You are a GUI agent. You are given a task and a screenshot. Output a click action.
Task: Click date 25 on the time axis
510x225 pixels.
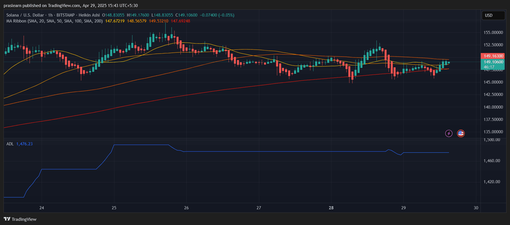click(114, 208)
